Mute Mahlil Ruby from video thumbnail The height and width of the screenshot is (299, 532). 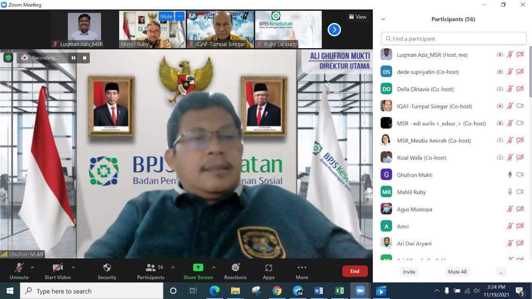[x=166, y=16]
